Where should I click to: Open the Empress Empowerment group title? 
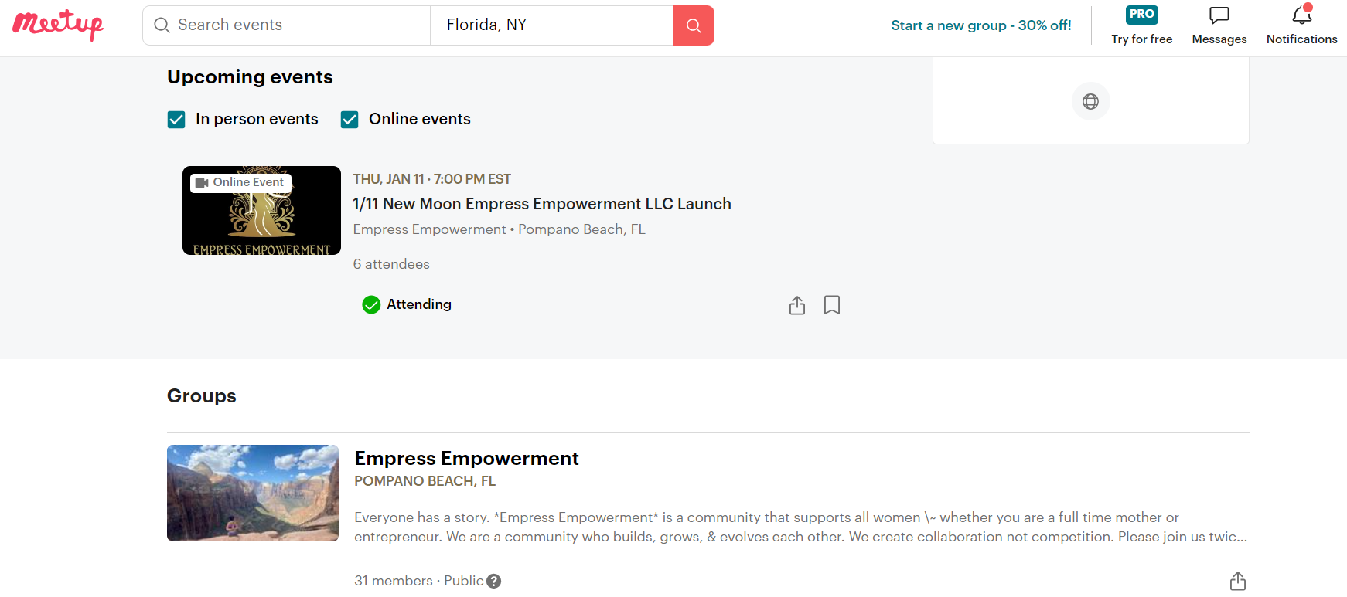point(466,459)
